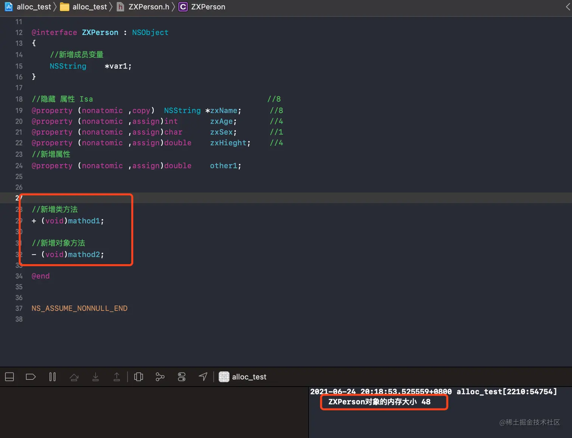Viewport: 572px width, 438px height.
Task: Click the zxSex property name
Action: click(221, 132)
